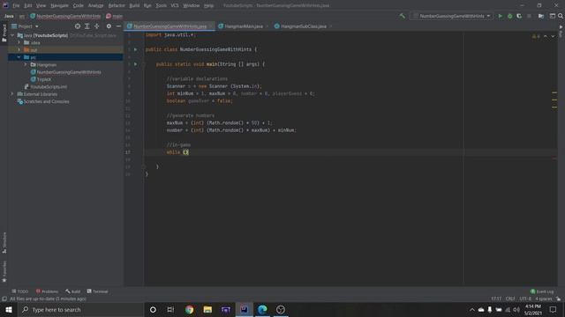Image resolution: width=565 pixels, height=317 pixels.
Task: Click the window layout icon beside search
Action: pyautogui.click(x=552, y=16)
